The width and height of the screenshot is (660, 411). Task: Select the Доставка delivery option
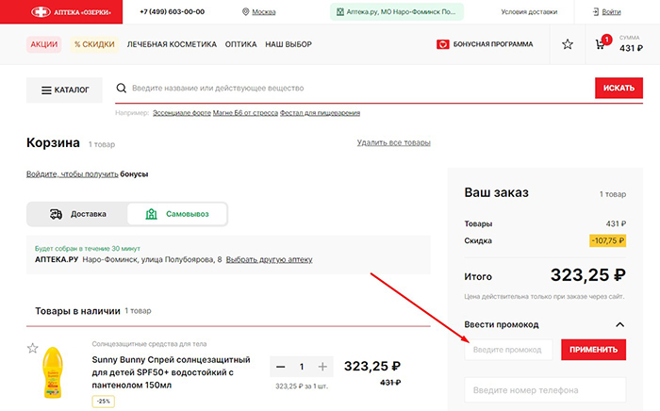coord(77,214)
